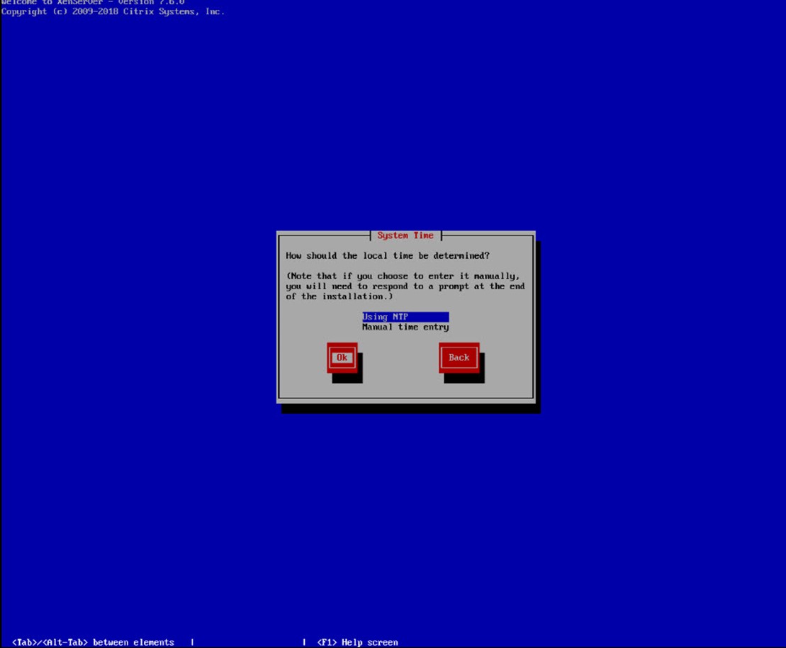Click the note about manual entry prompt

point(405,286)
